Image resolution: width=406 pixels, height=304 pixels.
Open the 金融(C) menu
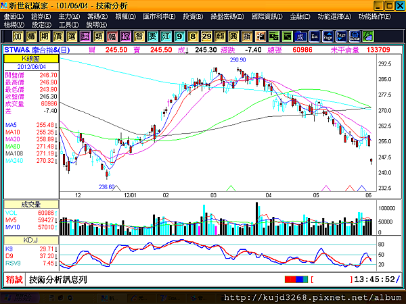pos(300,16)
